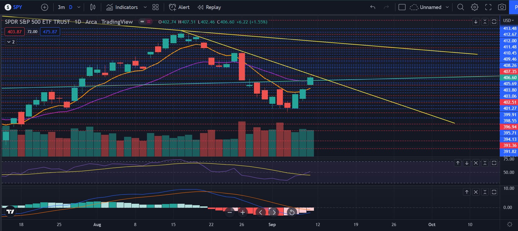Screen dimensions: 518x231
Task: Open the SPY symbol search
Action: 14,7
